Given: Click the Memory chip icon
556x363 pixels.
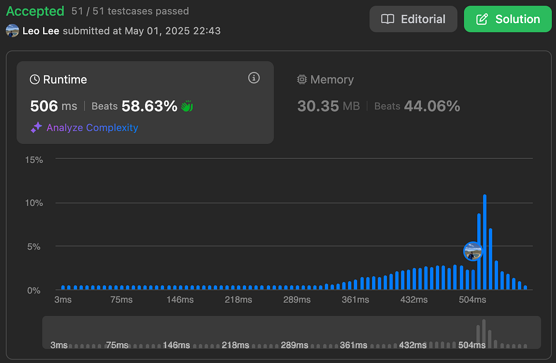Looking at the screenshot, I should (x=302, y=79).
